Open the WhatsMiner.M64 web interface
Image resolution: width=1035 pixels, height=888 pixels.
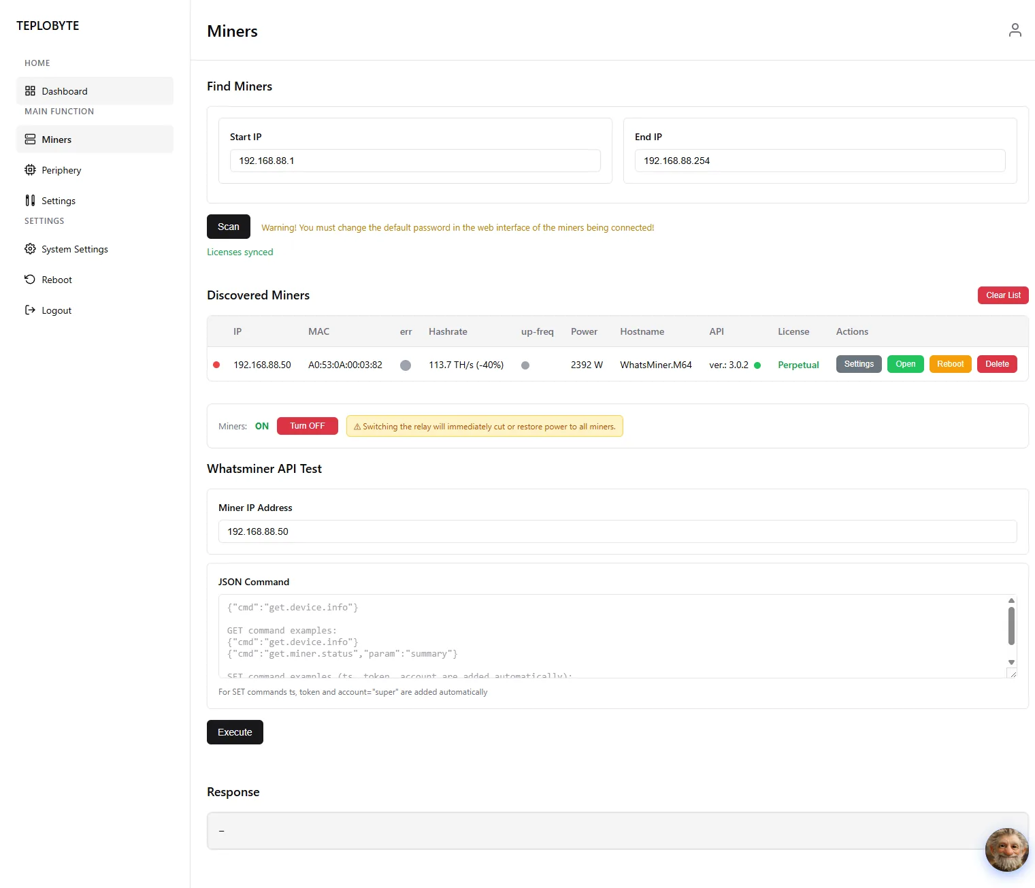pos(905,364)
